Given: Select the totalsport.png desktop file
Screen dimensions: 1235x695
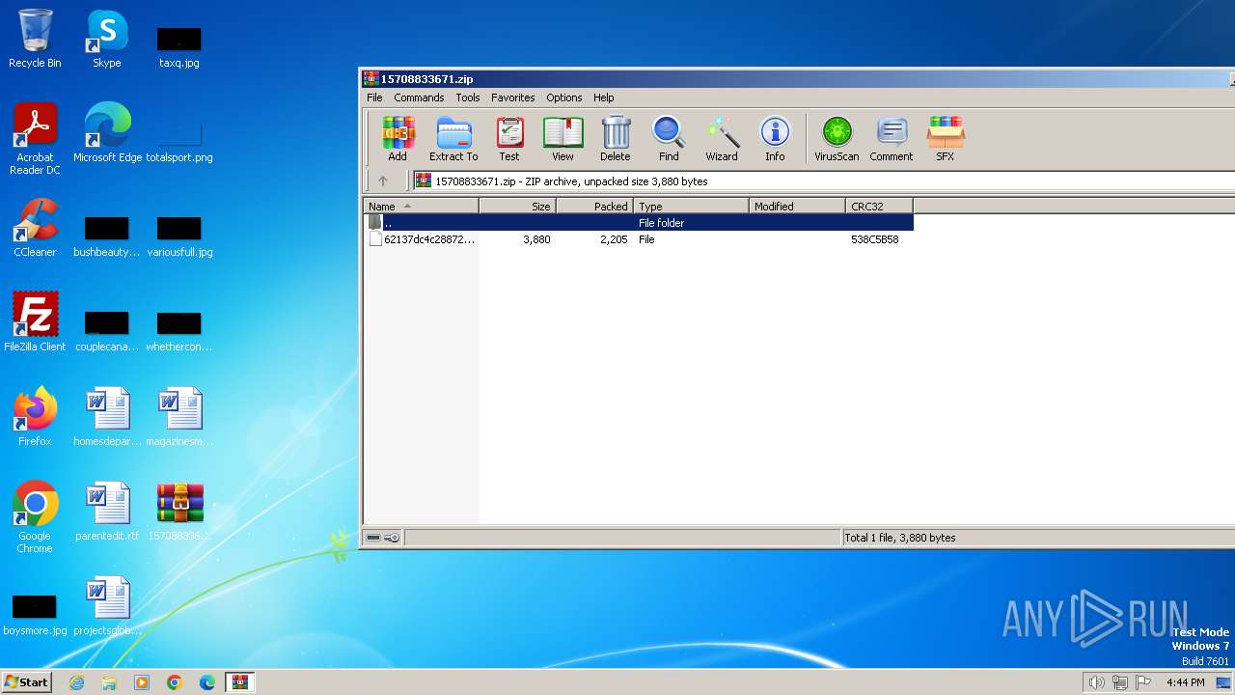Looking at the screenshot, I should pyautogui.click(x=179, y=141).
